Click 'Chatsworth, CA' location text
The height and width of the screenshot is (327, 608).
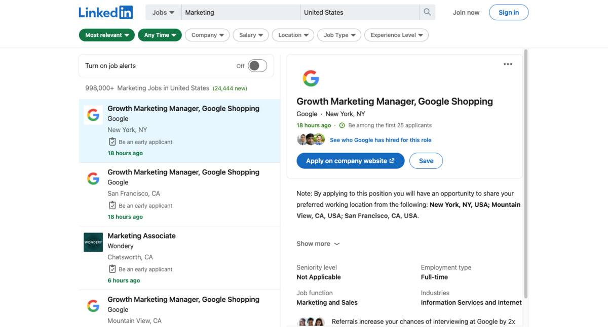(130, 257)
